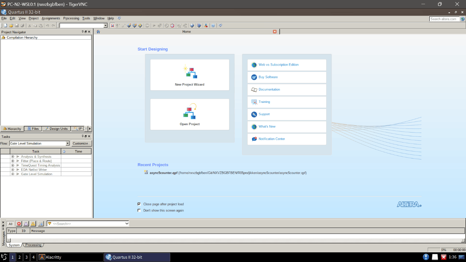Click the Paste toolbar icon
This screenshot has width=466, height=262.
click(41, 25)
